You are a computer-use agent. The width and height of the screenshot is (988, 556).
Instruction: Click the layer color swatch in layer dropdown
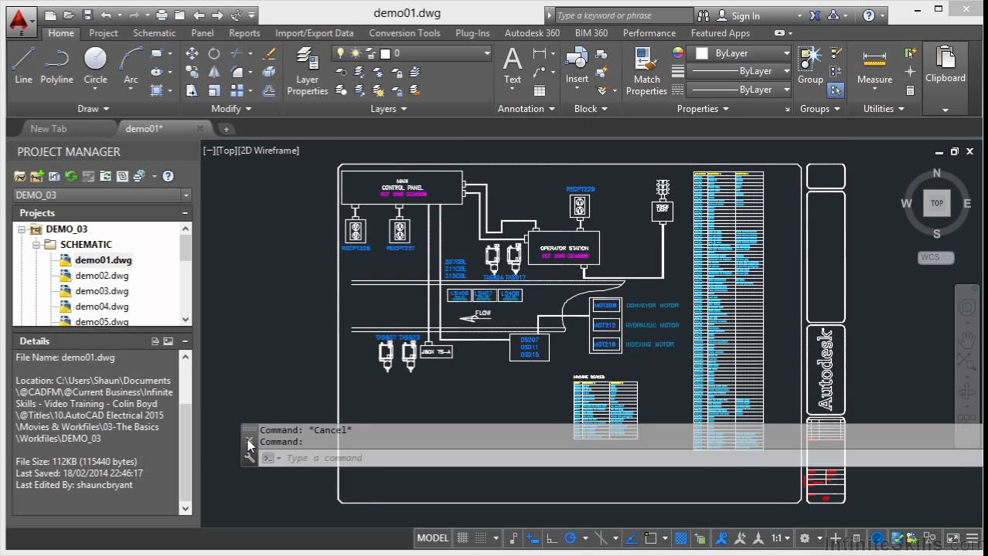point(386,53)
